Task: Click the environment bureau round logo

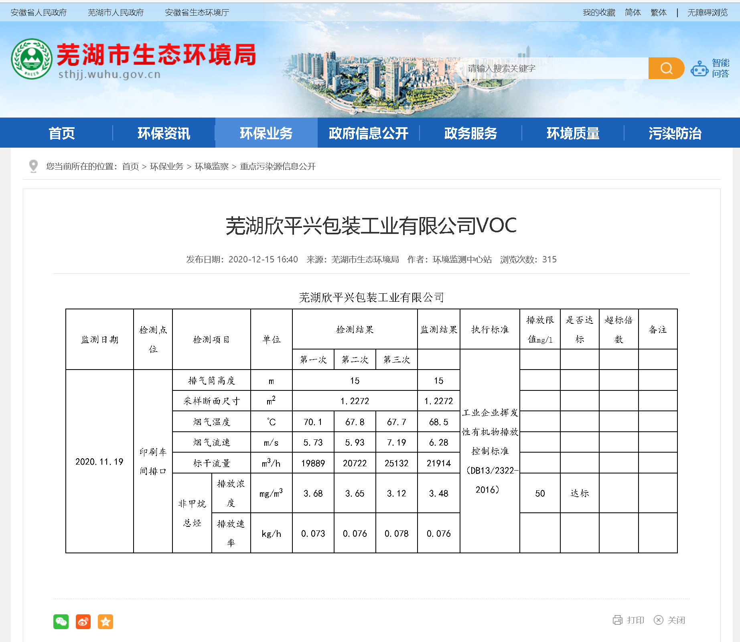Action: click(x=32, y=59)
